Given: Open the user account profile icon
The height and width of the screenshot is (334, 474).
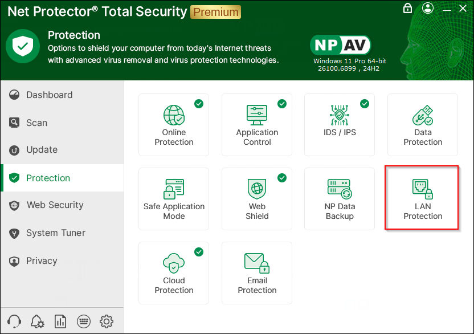Looking at the screenshot, I should tap(428, 9).
